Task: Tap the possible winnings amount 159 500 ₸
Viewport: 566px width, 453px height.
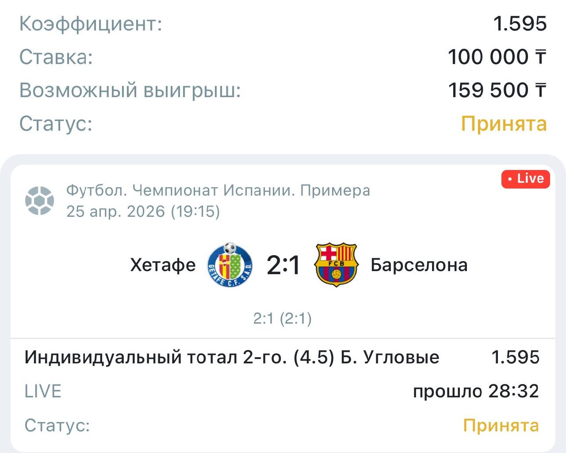Action: [497, 90]
